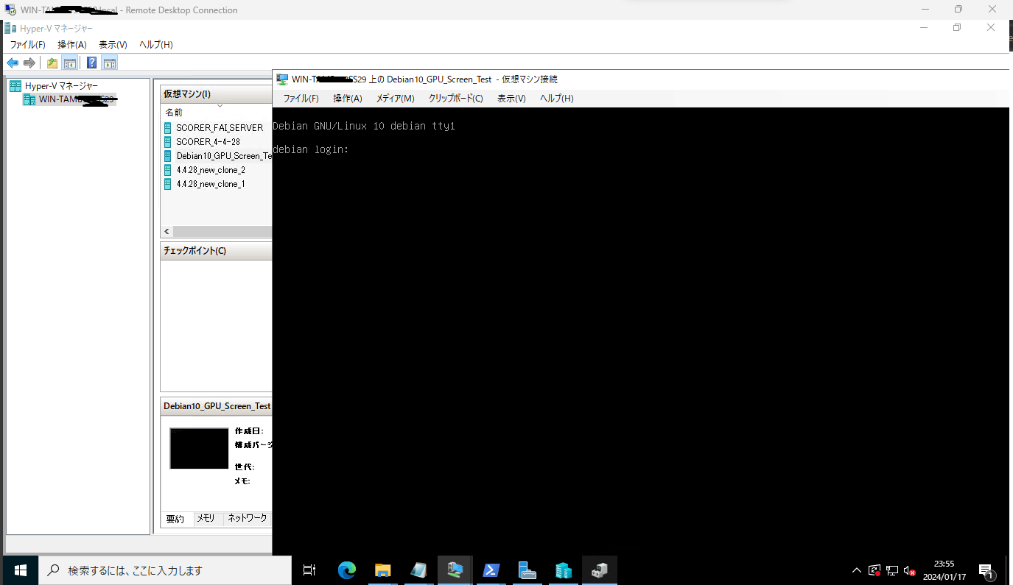Screen dimensions: 1013x585
Task: Click the 仮想マシン(I) panel header
Action: 217,94
